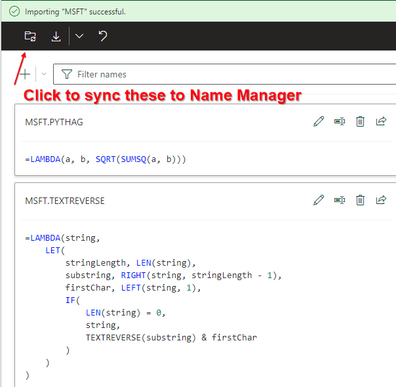
Task: Share the MSFT.TEXTREVERSE function
Action: pos(381,200)
